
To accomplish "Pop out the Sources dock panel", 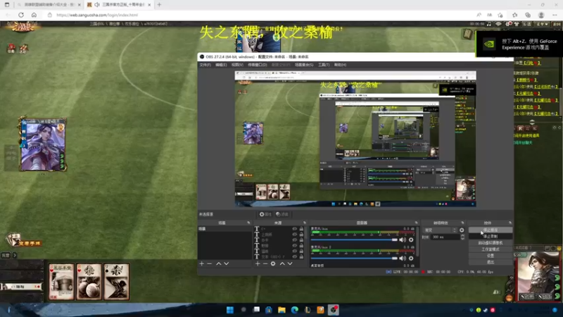I will point(305,223).
